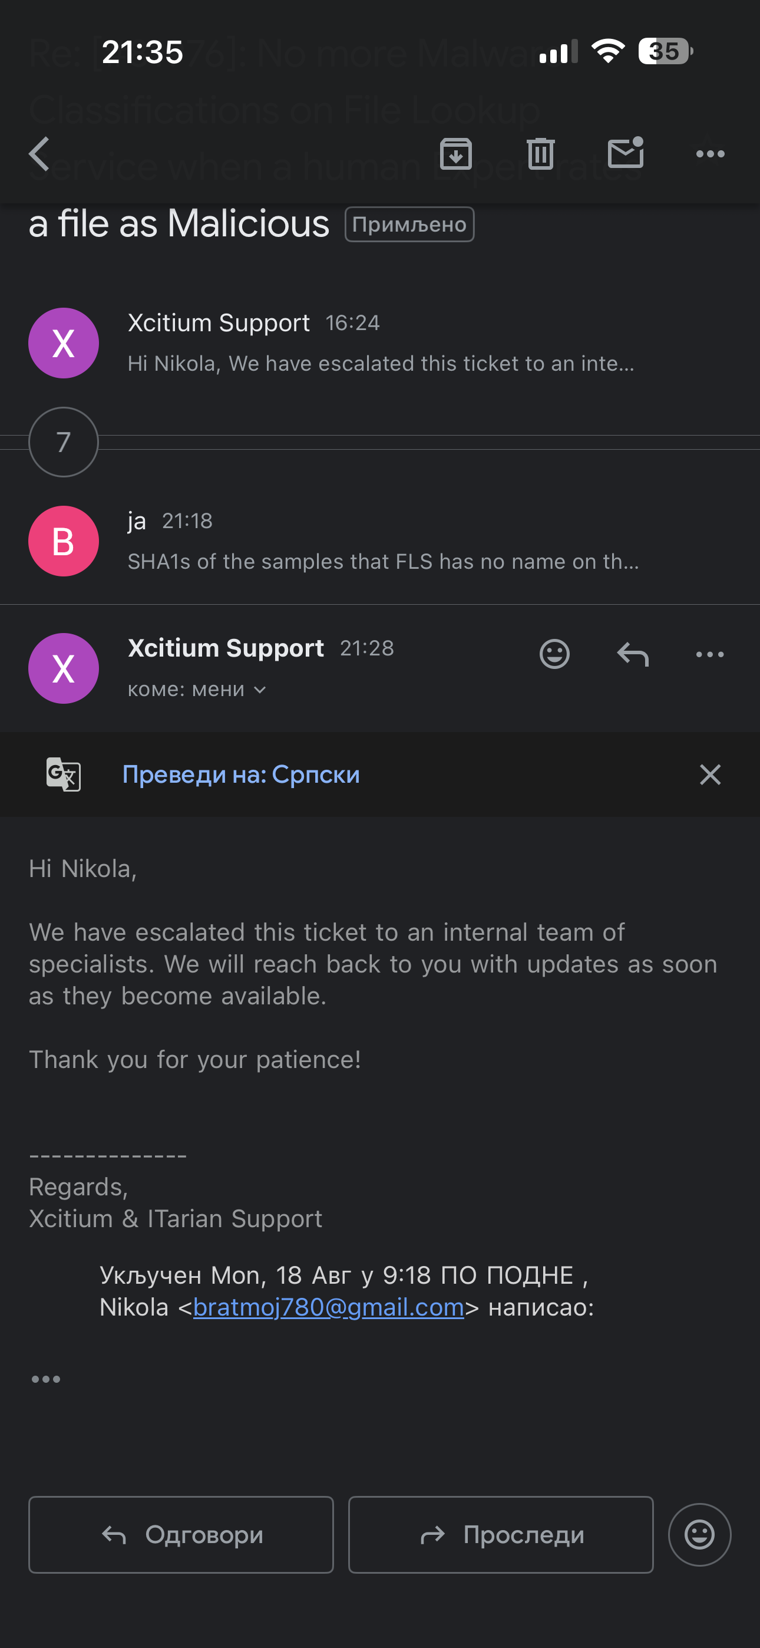Delete the conversation with trash icon

[541, 153]
